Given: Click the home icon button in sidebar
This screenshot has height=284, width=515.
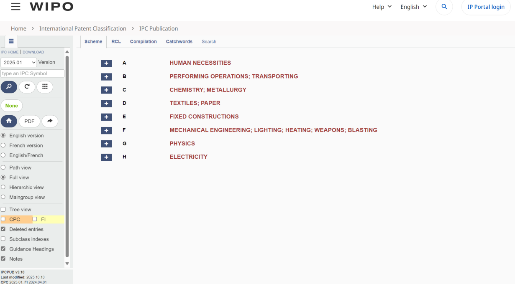Looking at the screenshot, I should click(x=9, y=121).
